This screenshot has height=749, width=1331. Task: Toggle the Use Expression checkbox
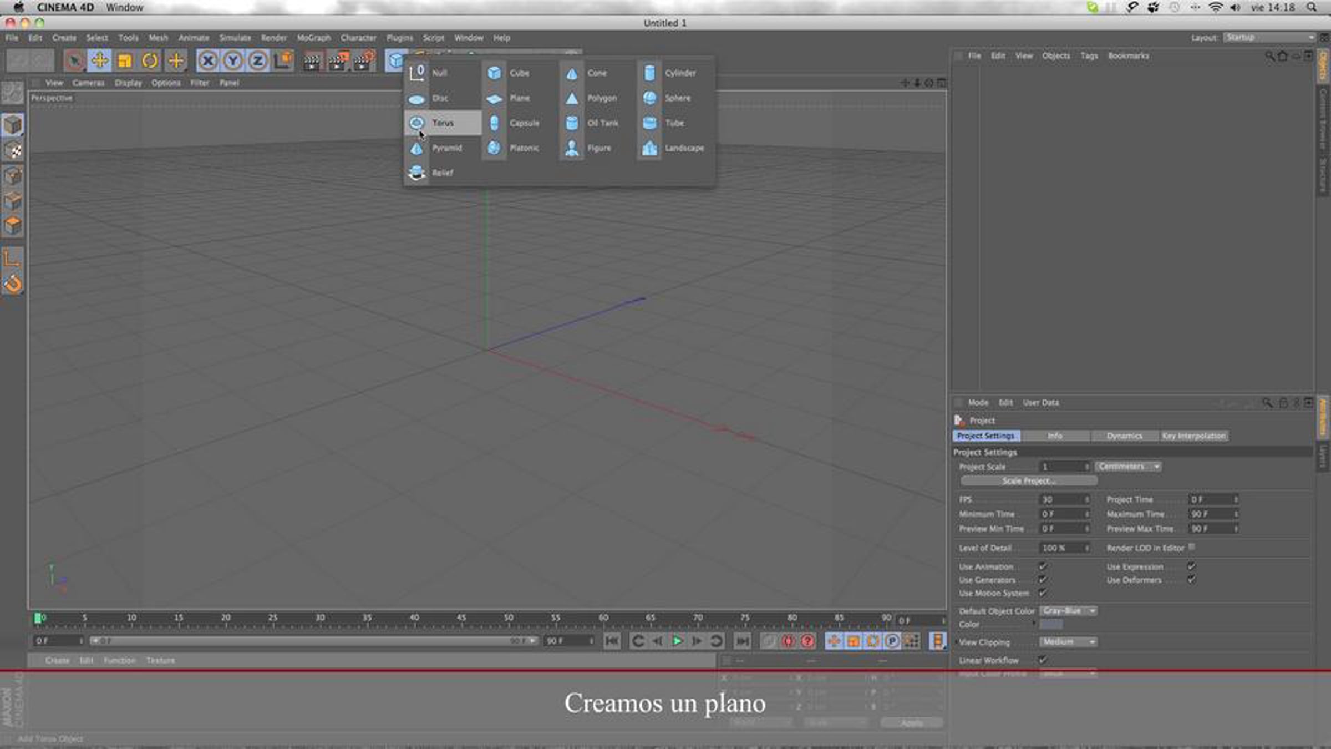[1191, 566]
